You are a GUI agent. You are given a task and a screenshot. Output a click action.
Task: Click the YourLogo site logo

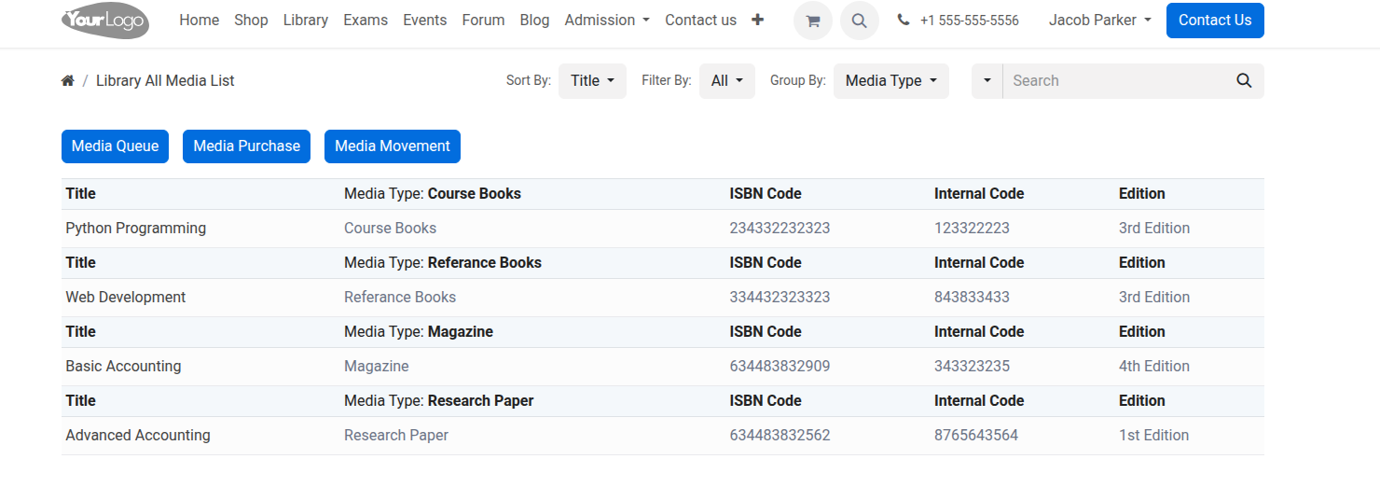click(104, 21)
